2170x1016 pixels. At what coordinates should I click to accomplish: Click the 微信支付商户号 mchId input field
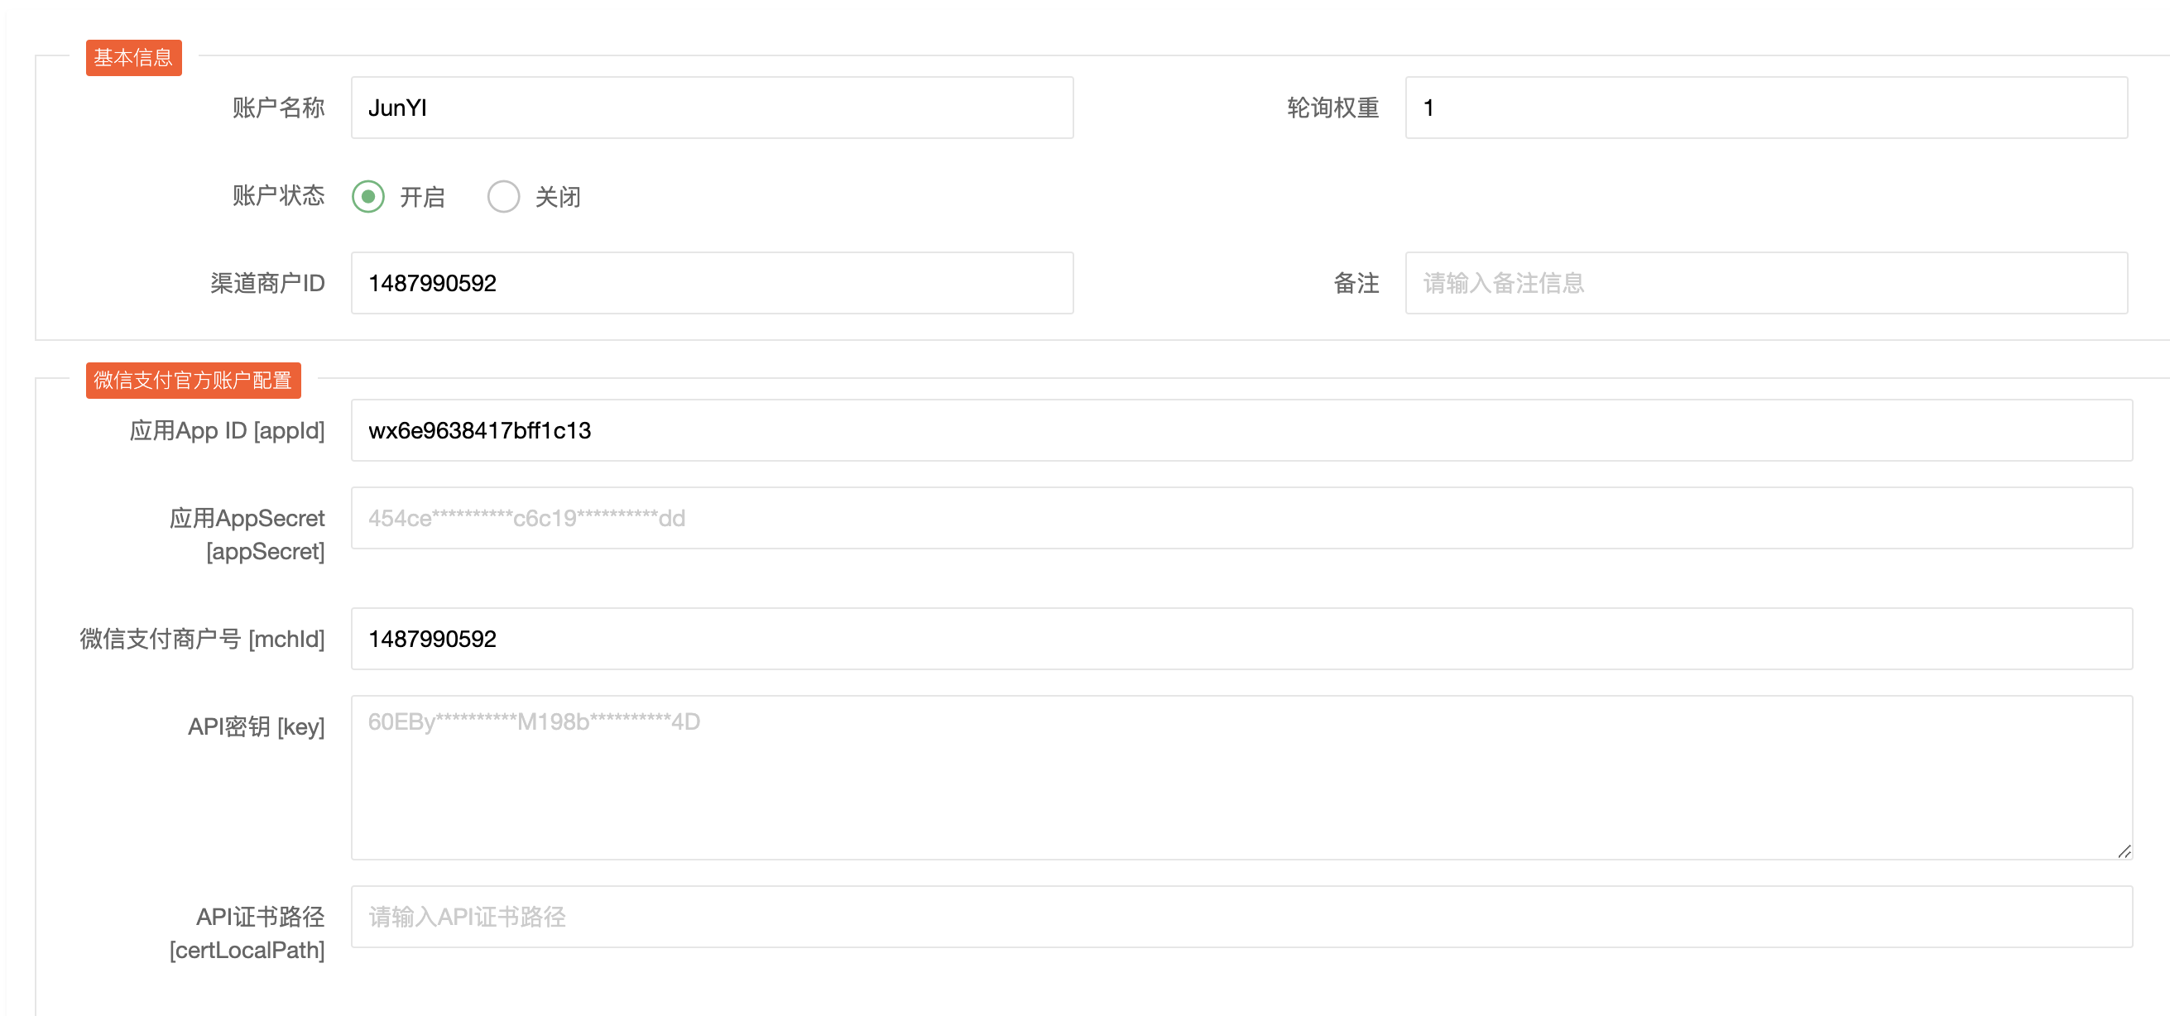coord(1241,639)
